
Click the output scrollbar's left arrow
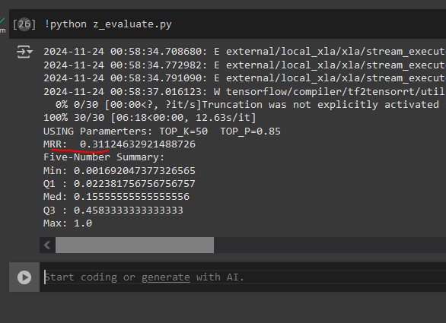(47, 245)
